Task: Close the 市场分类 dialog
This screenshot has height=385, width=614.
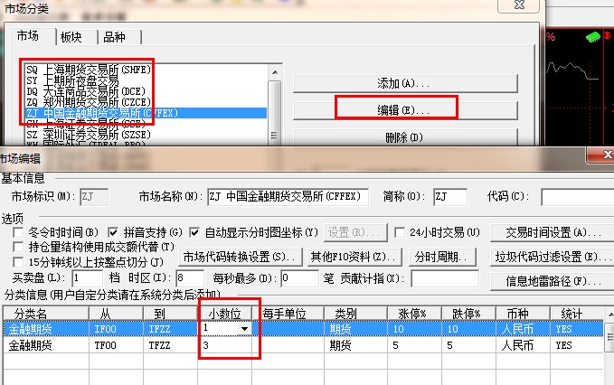Action: [518, 5]
